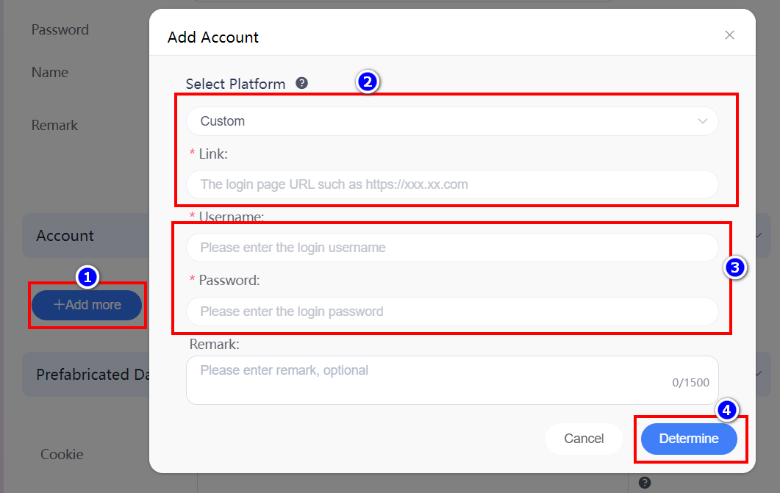780x493 pixels.
Task: Toggle the chevron at the Prefabricated Data section's right edge
Action: (x=759, y=373)
